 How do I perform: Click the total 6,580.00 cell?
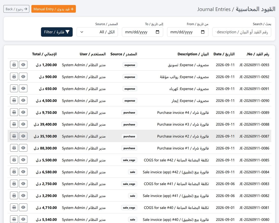coord(46,172)
